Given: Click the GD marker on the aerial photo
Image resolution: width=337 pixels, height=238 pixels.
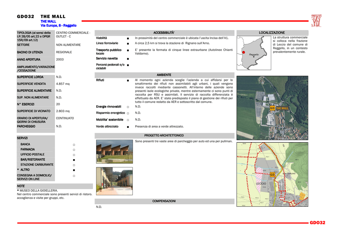Looking at the screenshot, I should [272, 108].
